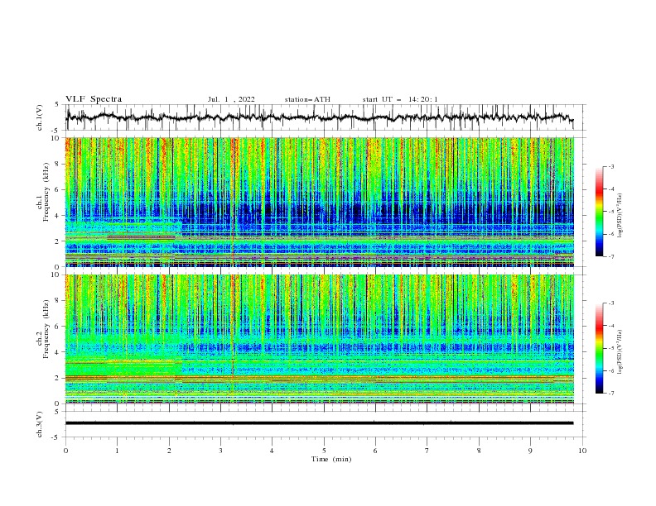
Task: Click the 'Time (min)' axis label
Action: (331, 459)
